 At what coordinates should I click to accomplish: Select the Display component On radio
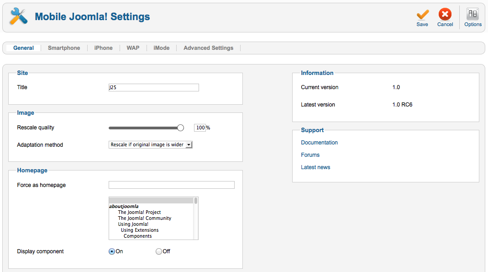[112, 251]
